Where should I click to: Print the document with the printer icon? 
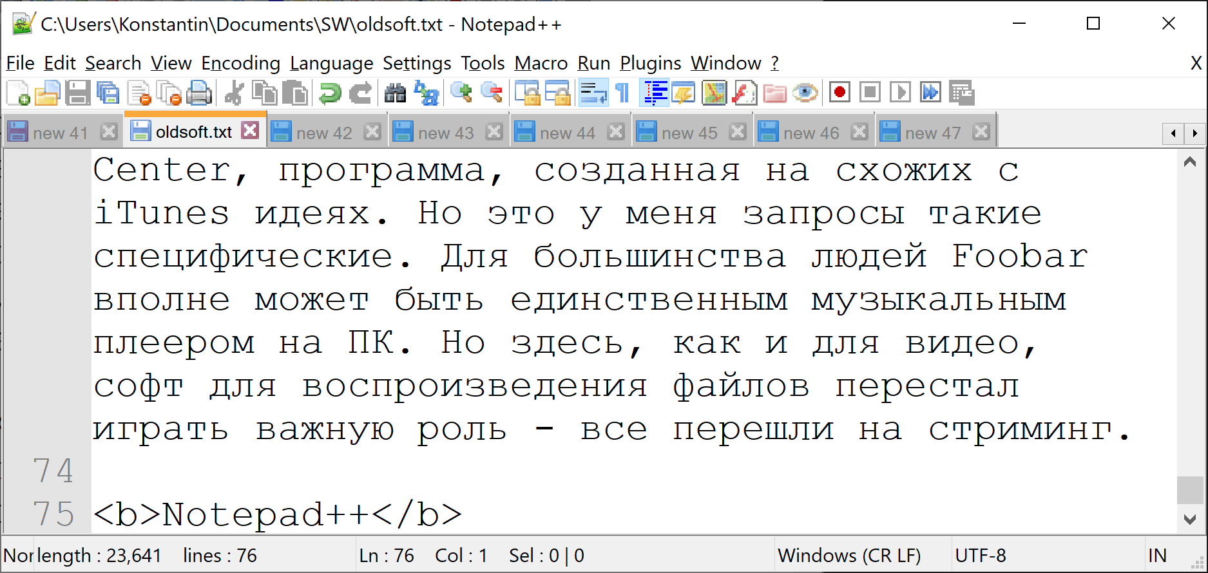tap(199, 93)
